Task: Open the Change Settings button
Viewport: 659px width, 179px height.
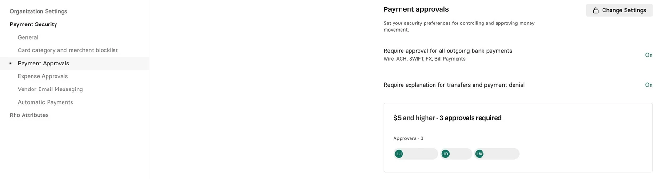Action: click(619, 10)
